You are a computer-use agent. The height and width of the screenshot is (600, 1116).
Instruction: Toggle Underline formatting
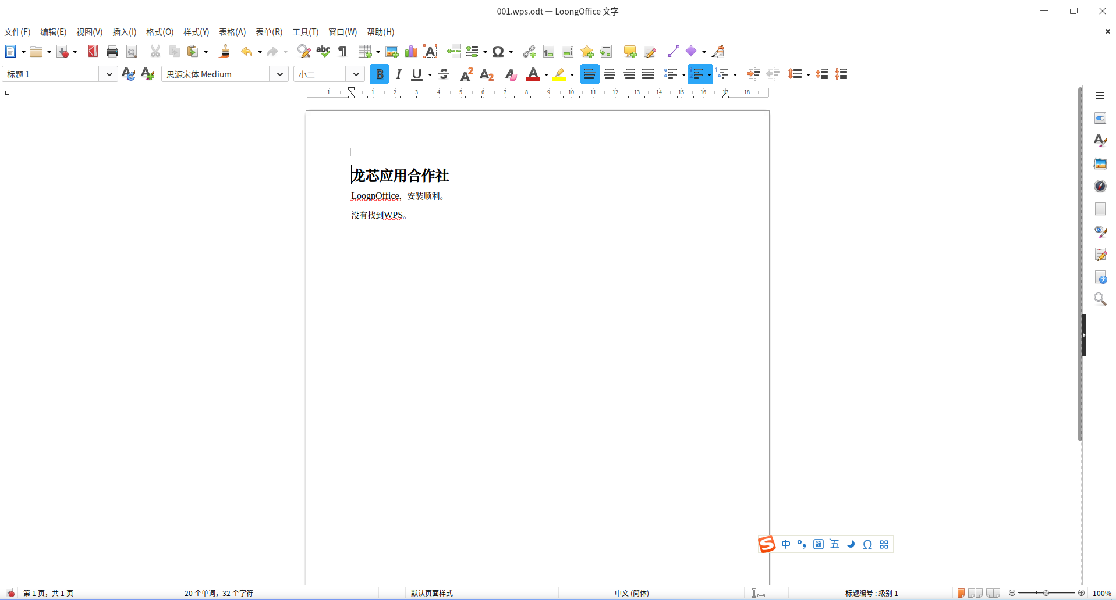pyautogui.click(x=417, y=74)
